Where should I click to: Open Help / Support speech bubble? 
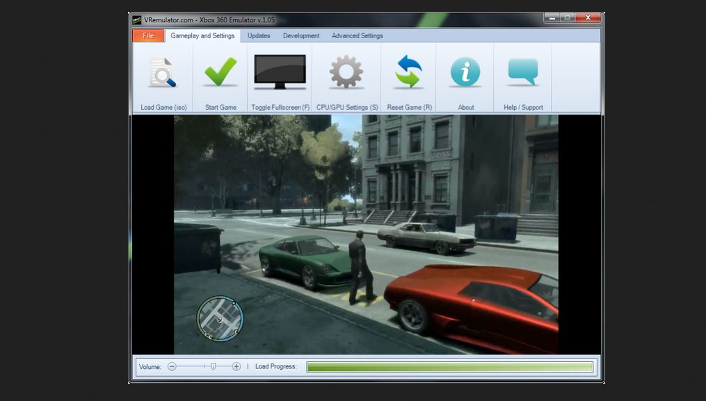point(523,72)
